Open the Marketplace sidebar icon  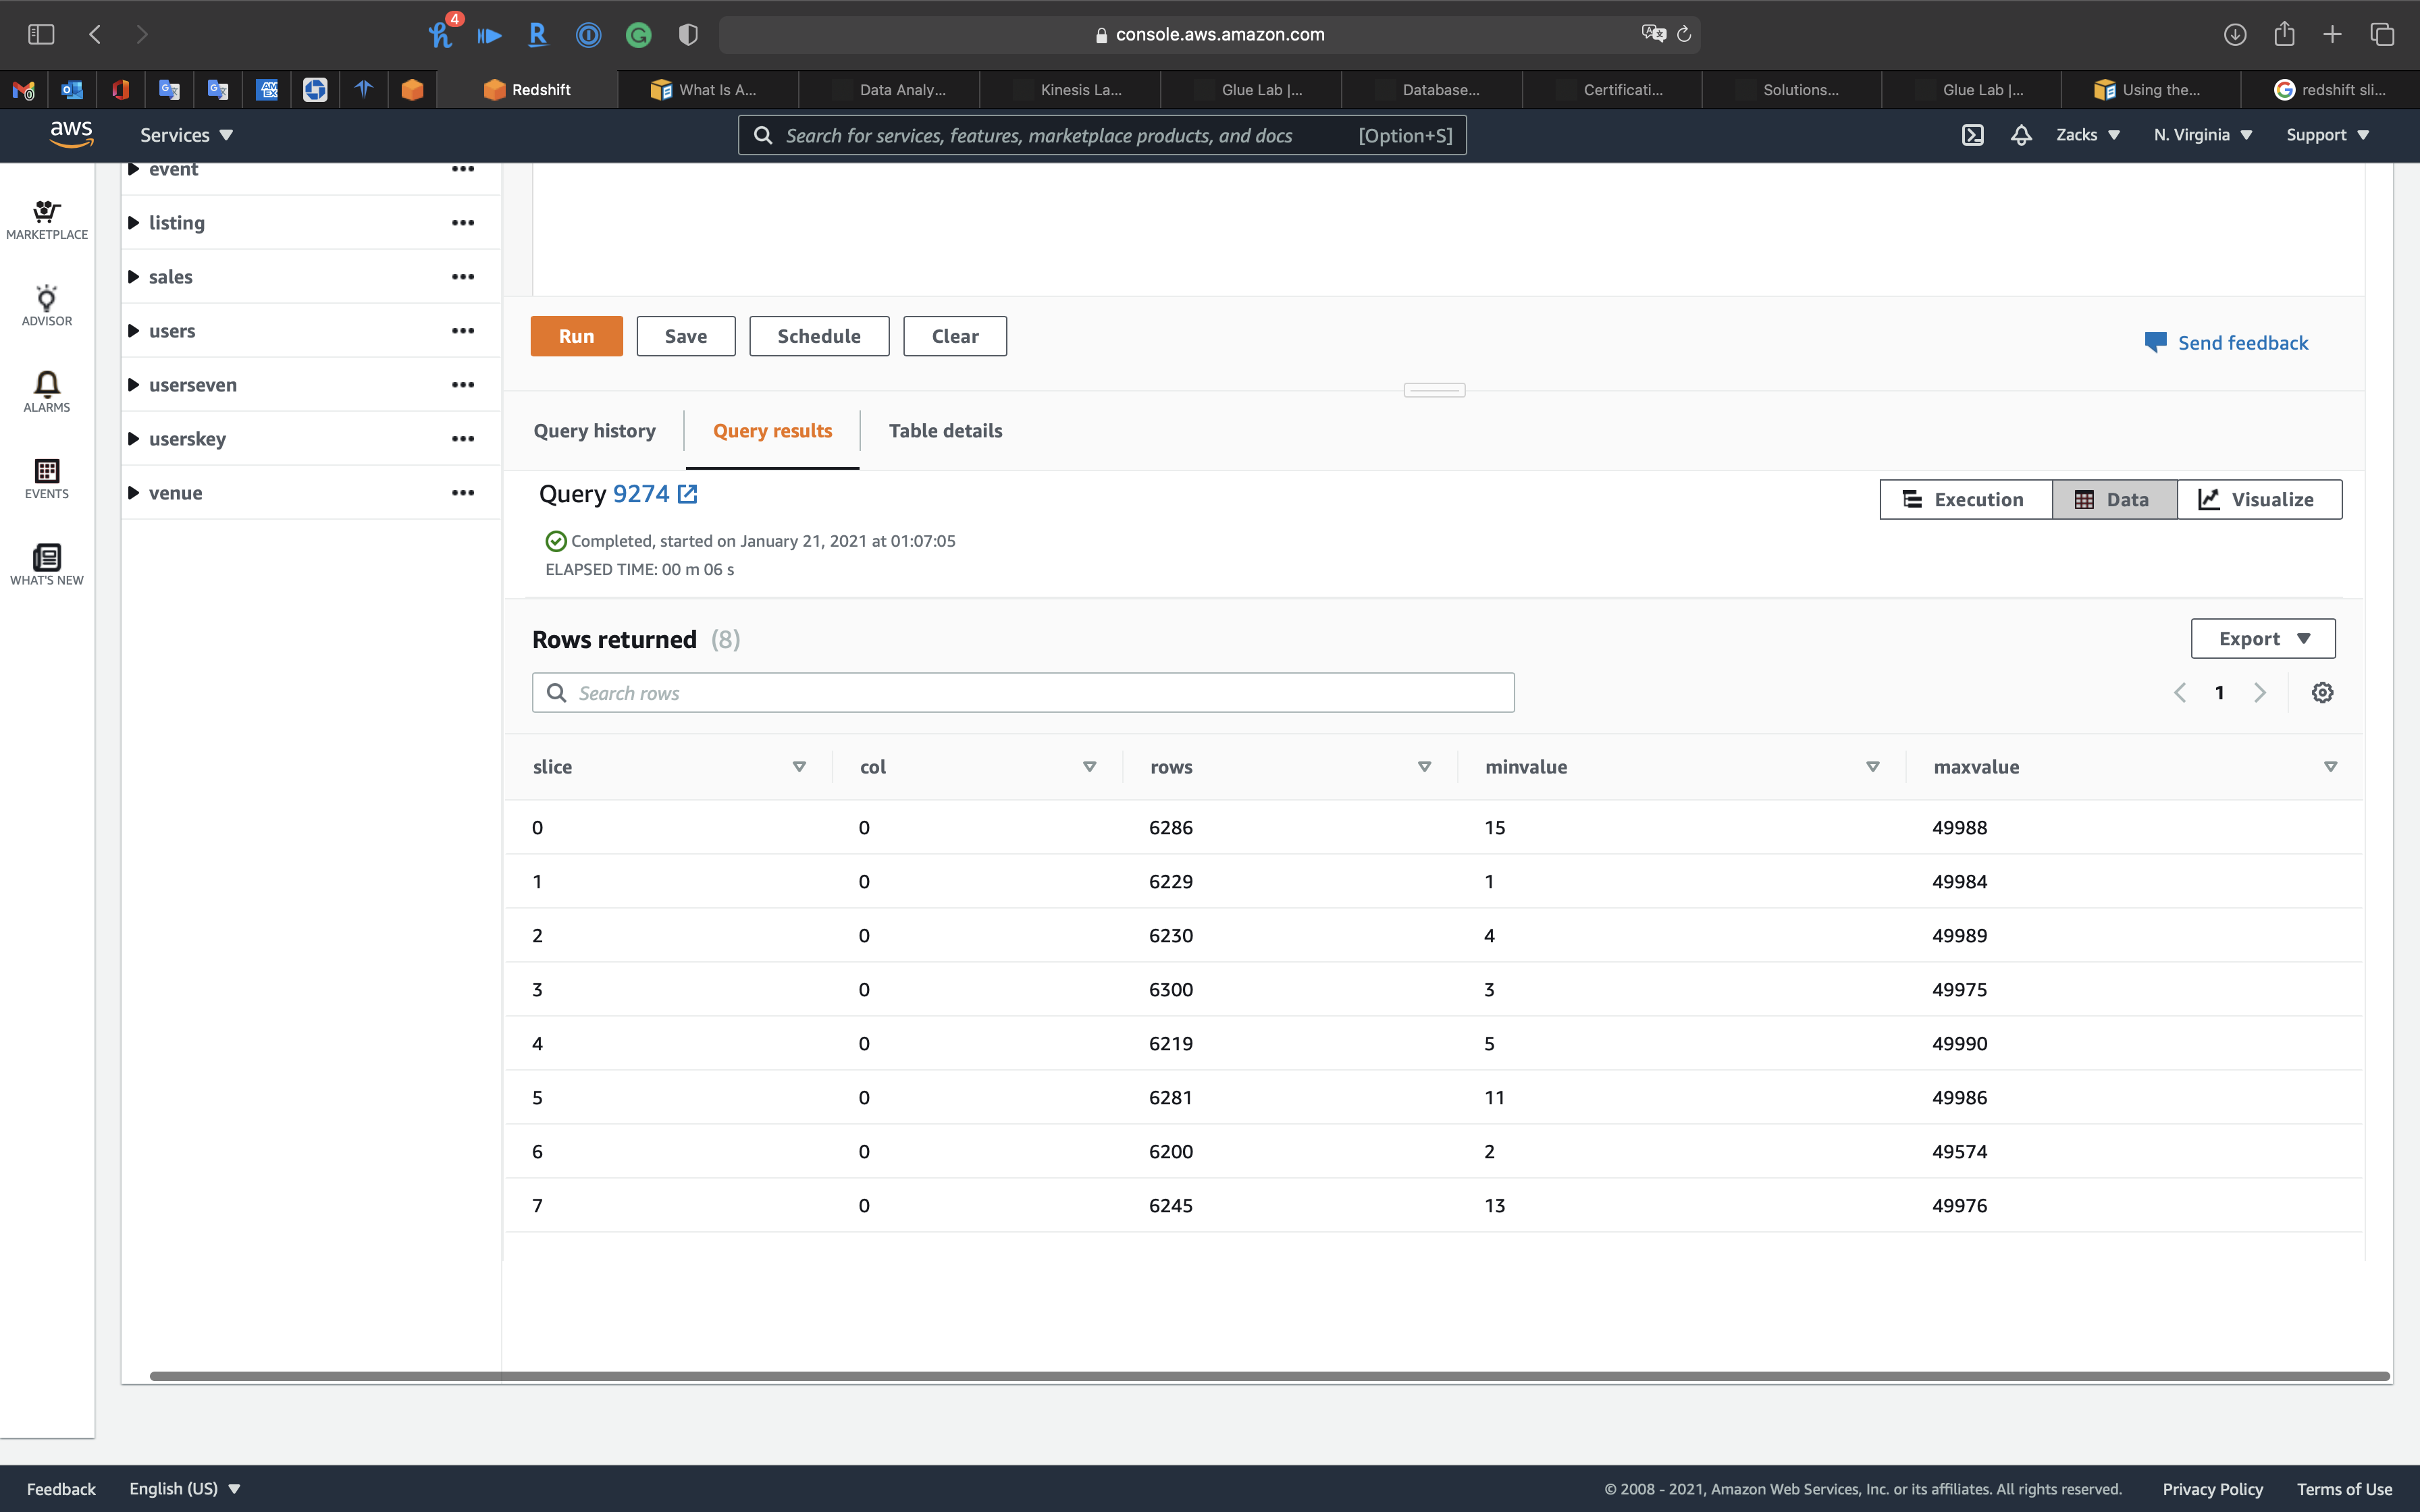(47, 219)
